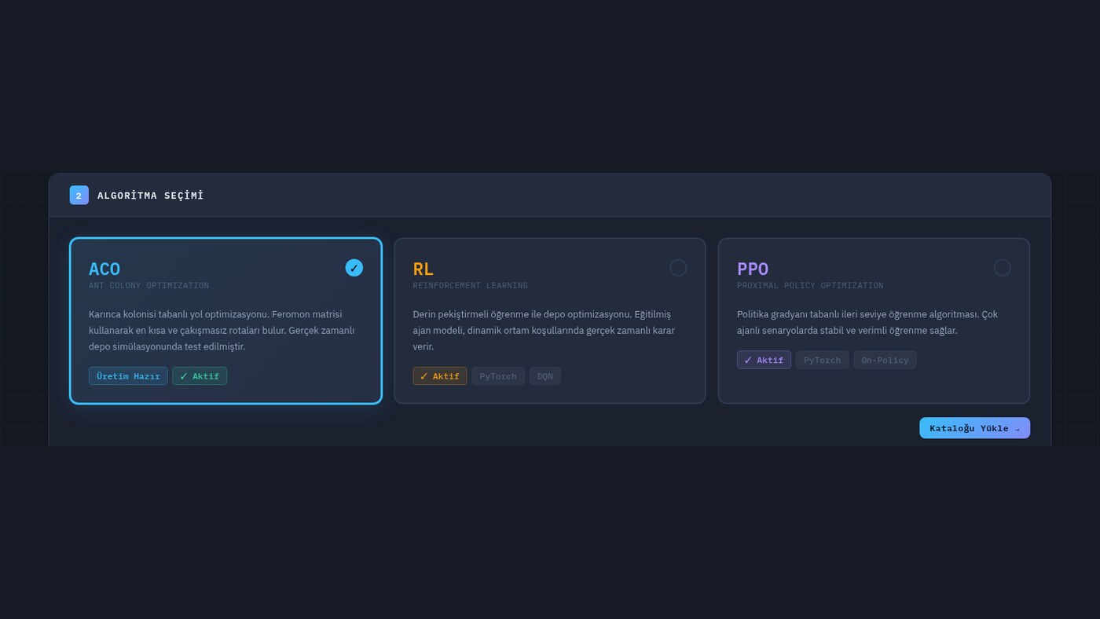Select the PPO radio circle
Image resolution: width=1100 pixels, height=619 pixels.
pos(1002,268)
